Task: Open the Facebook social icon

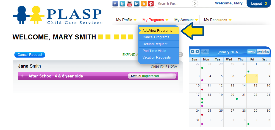Action: pyautogui.click(x=115, y=4)
